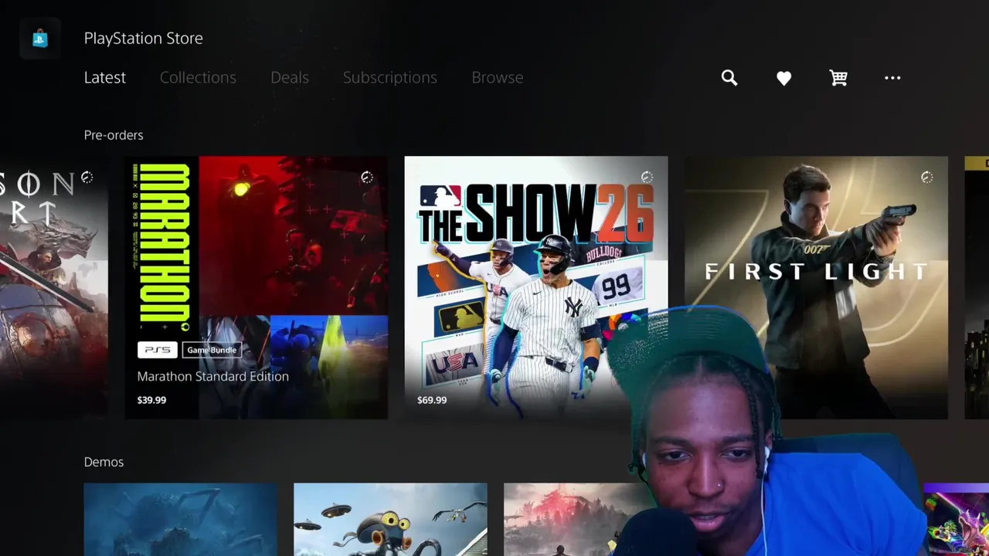Image resolution: width=989 pixels, height=556 pixels.
Task: Open the shopping cart icon
Action: tap(838, 77)
